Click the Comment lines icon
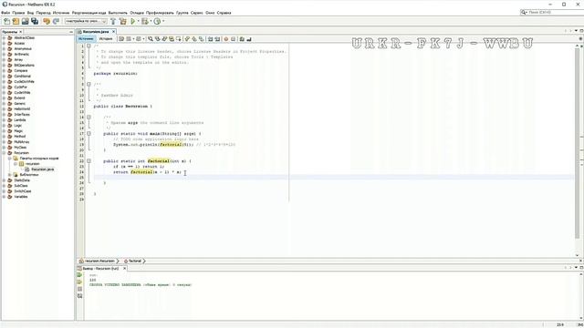 [x=242, y=38]
